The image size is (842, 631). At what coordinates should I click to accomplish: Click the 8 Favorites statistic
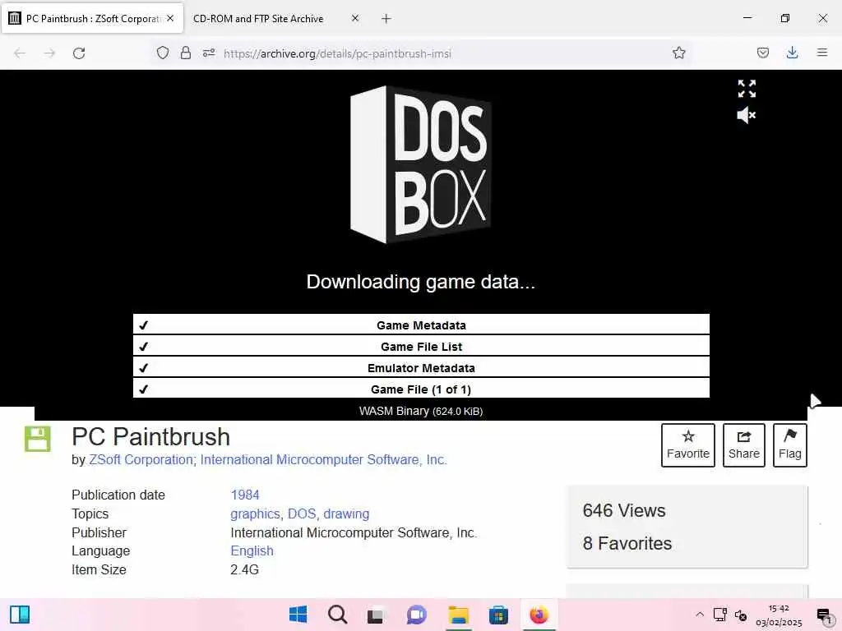(627, 544)
